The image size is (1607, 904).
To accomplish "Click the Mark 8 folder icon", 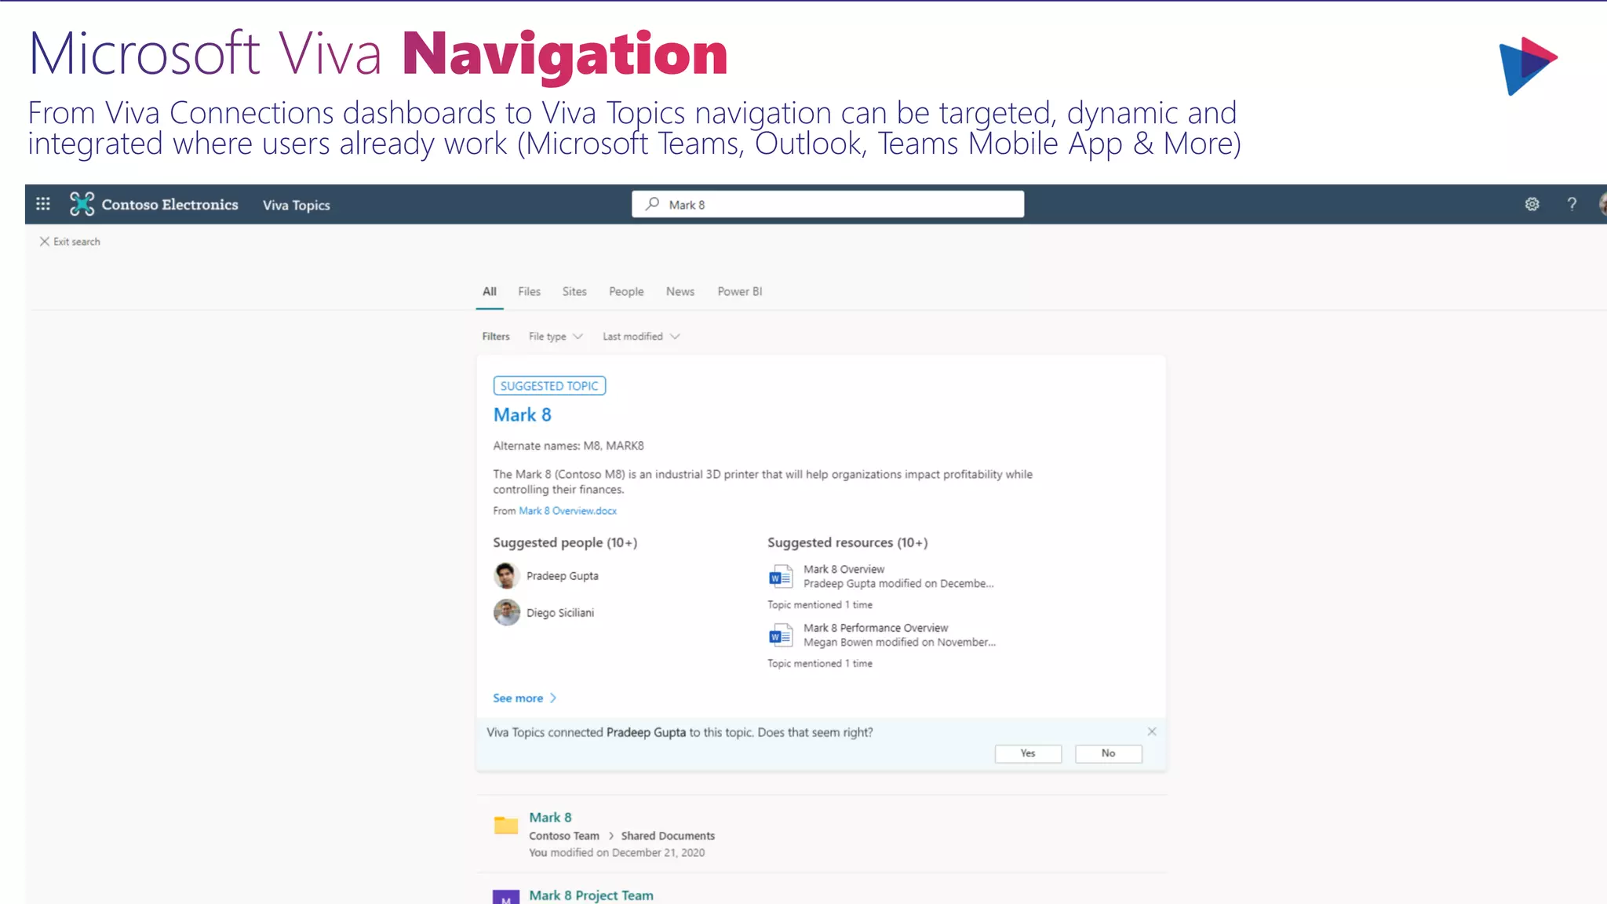I will pos(506,825).
